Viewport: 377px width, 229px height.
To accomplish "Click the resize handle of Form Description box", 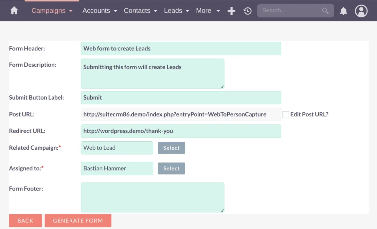I will coord(222,86).
